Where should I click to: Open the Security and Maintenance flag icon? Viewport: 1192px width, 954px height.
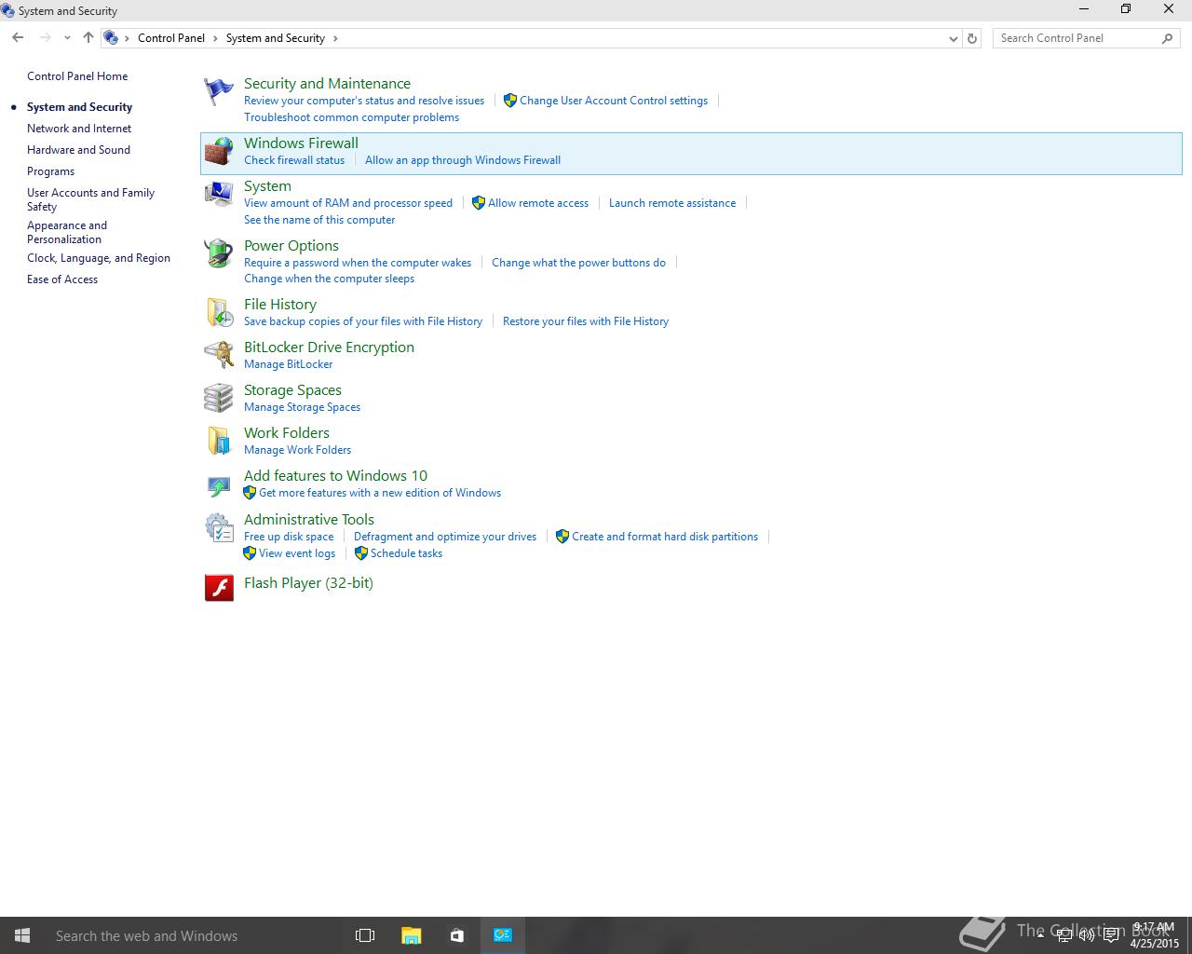218,92
